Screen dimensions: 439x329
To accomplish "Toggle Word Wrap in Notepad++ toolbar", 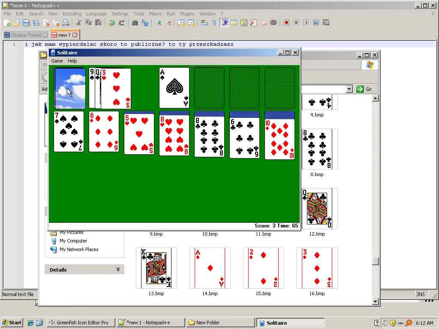I will click(x=204, y=23).
